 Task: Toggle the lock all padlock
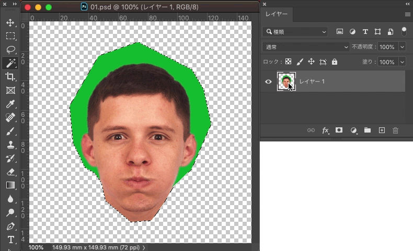pyautogui.click(x=335, y=62)
